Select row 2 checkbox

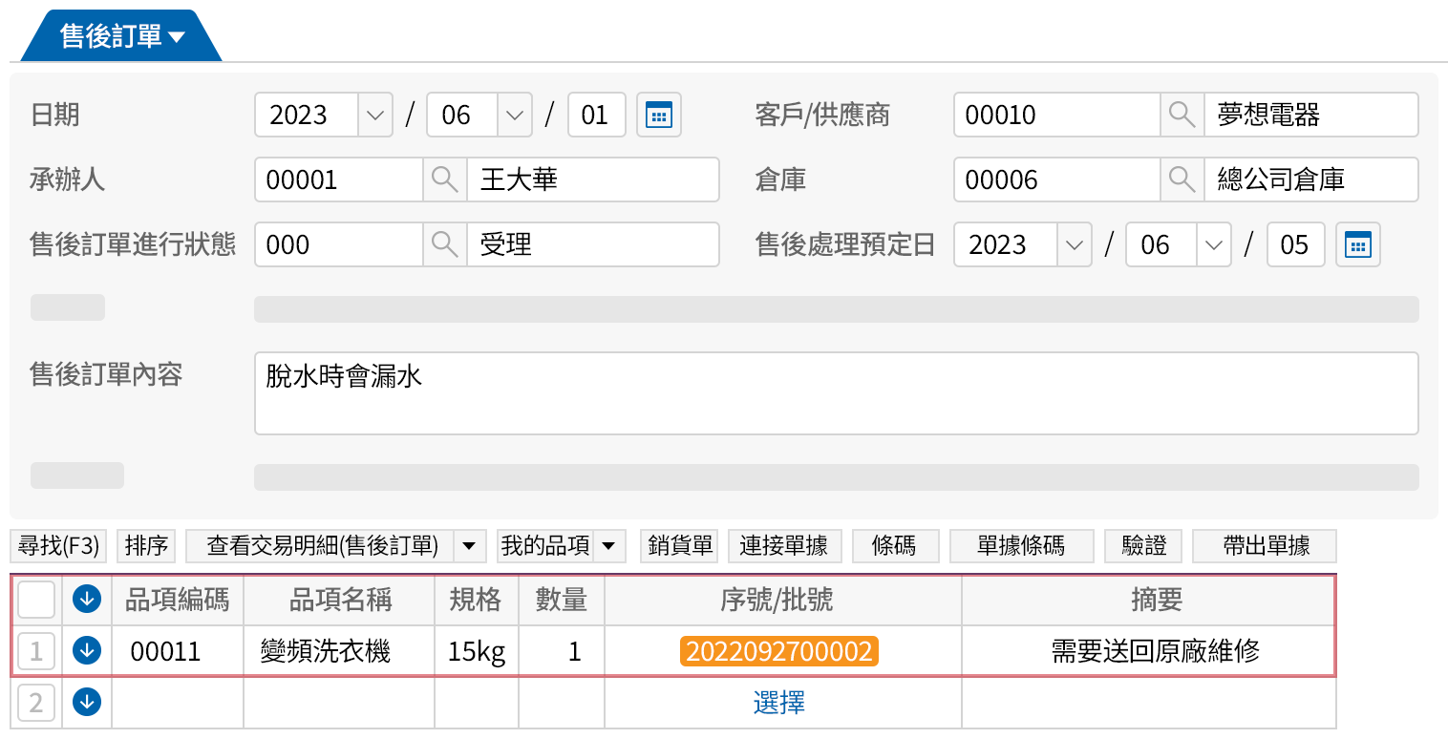pos(36,703)
